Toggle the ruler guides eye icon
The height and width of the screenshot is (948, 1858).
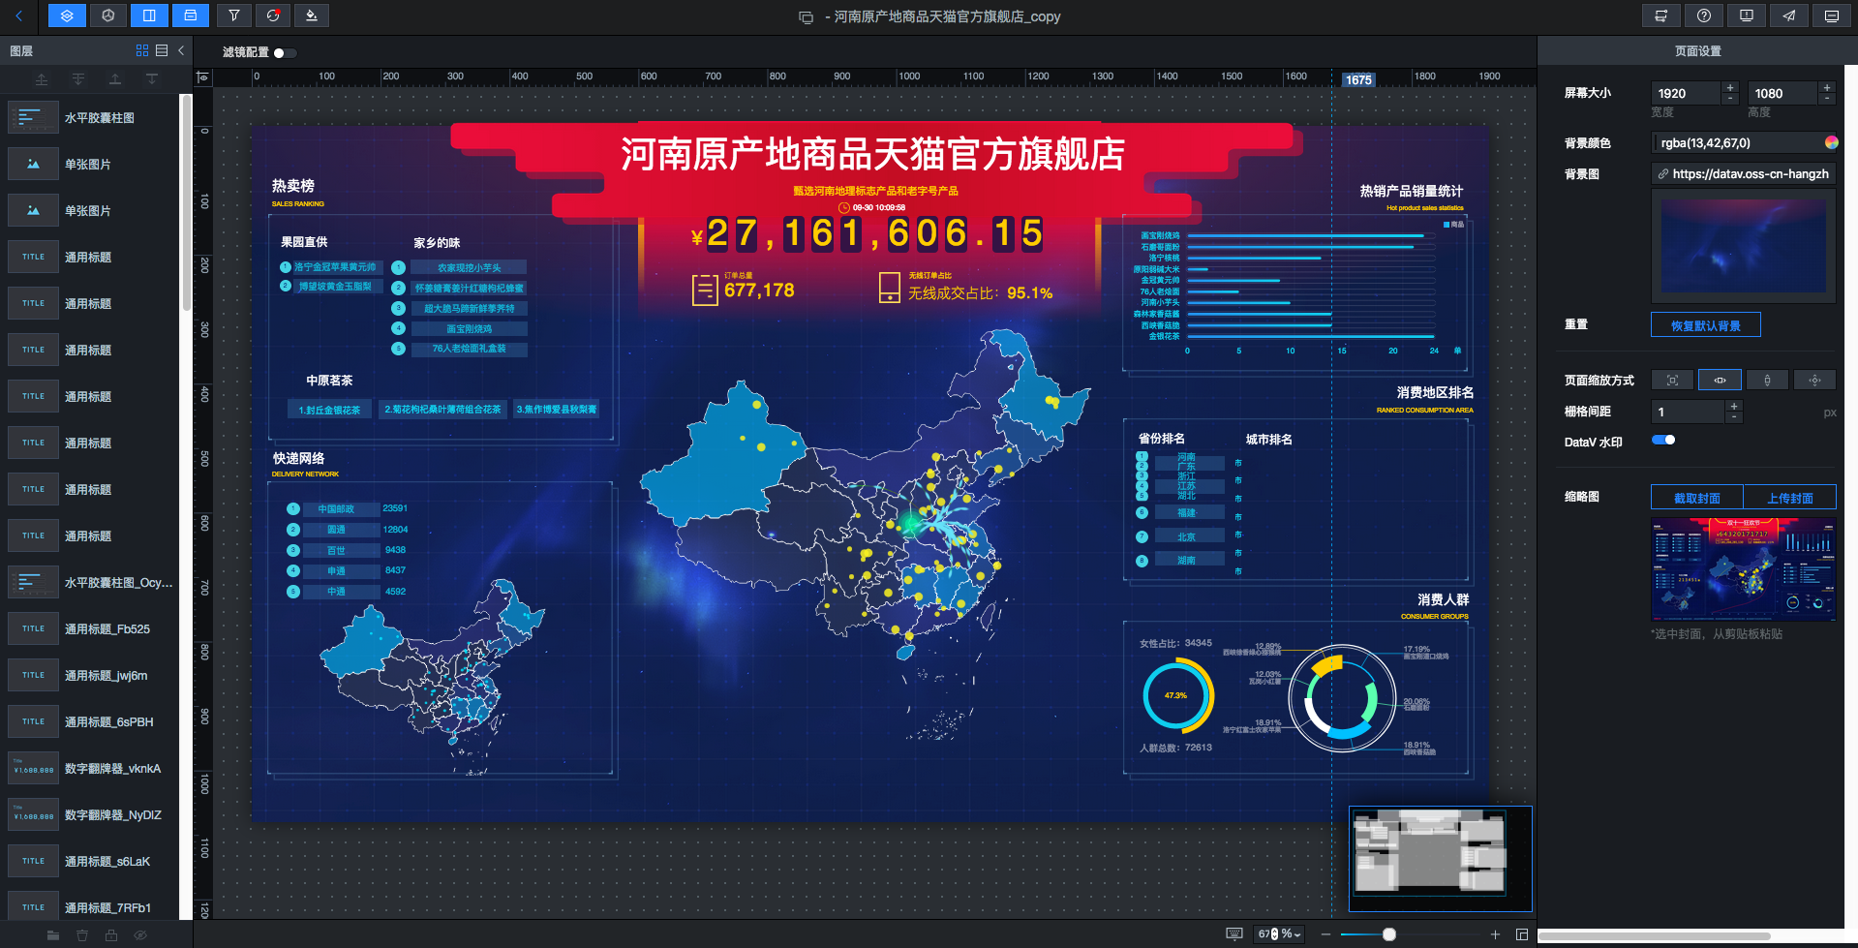[x=202, y=77]
